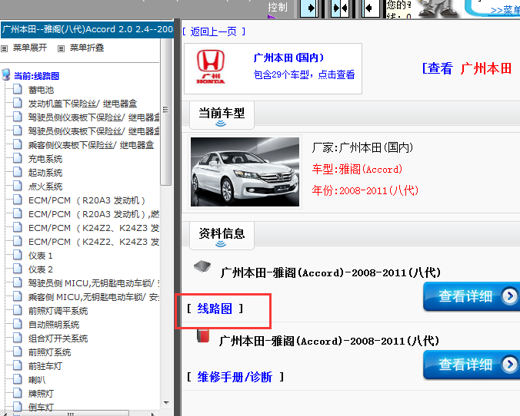Open 前照灯调平系统 tree item
This screenshot has width=520, height=416.
click(58, 311)
